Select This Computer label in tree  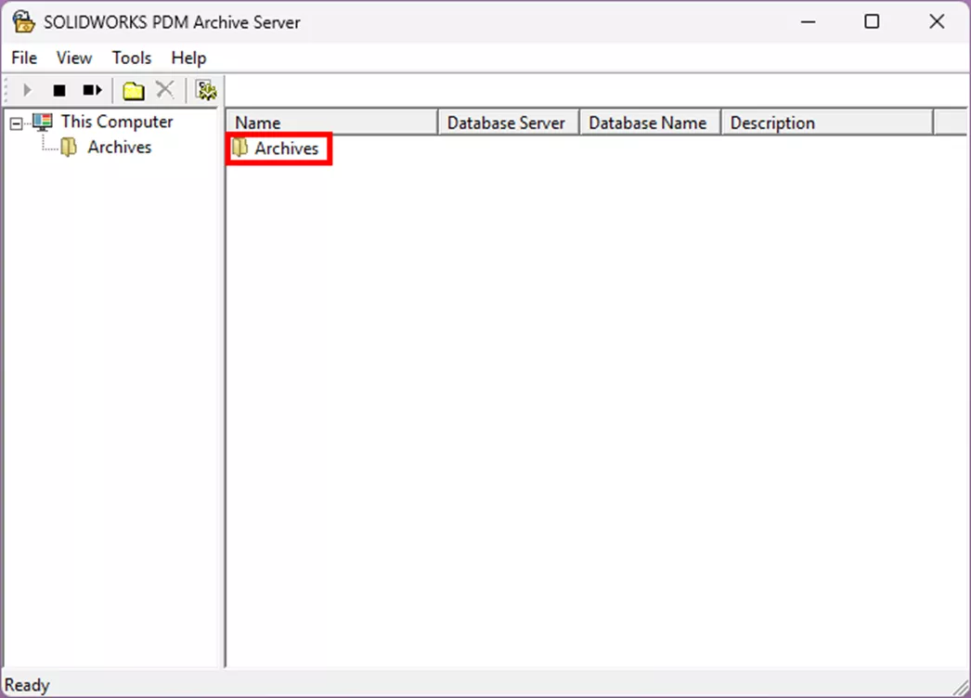[117, 122]
